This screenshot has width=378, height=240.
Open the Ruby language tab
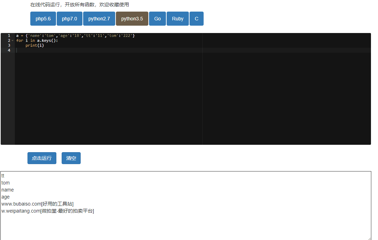point(178,19)
